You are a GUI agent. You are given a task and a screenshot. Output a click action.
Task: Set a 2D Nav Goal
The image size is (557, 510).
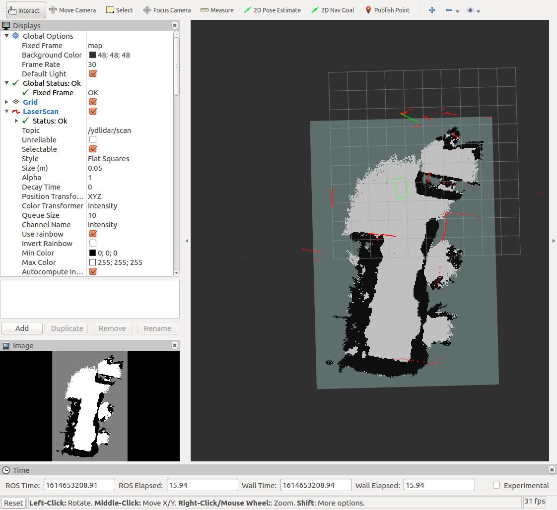pos(333,10)
